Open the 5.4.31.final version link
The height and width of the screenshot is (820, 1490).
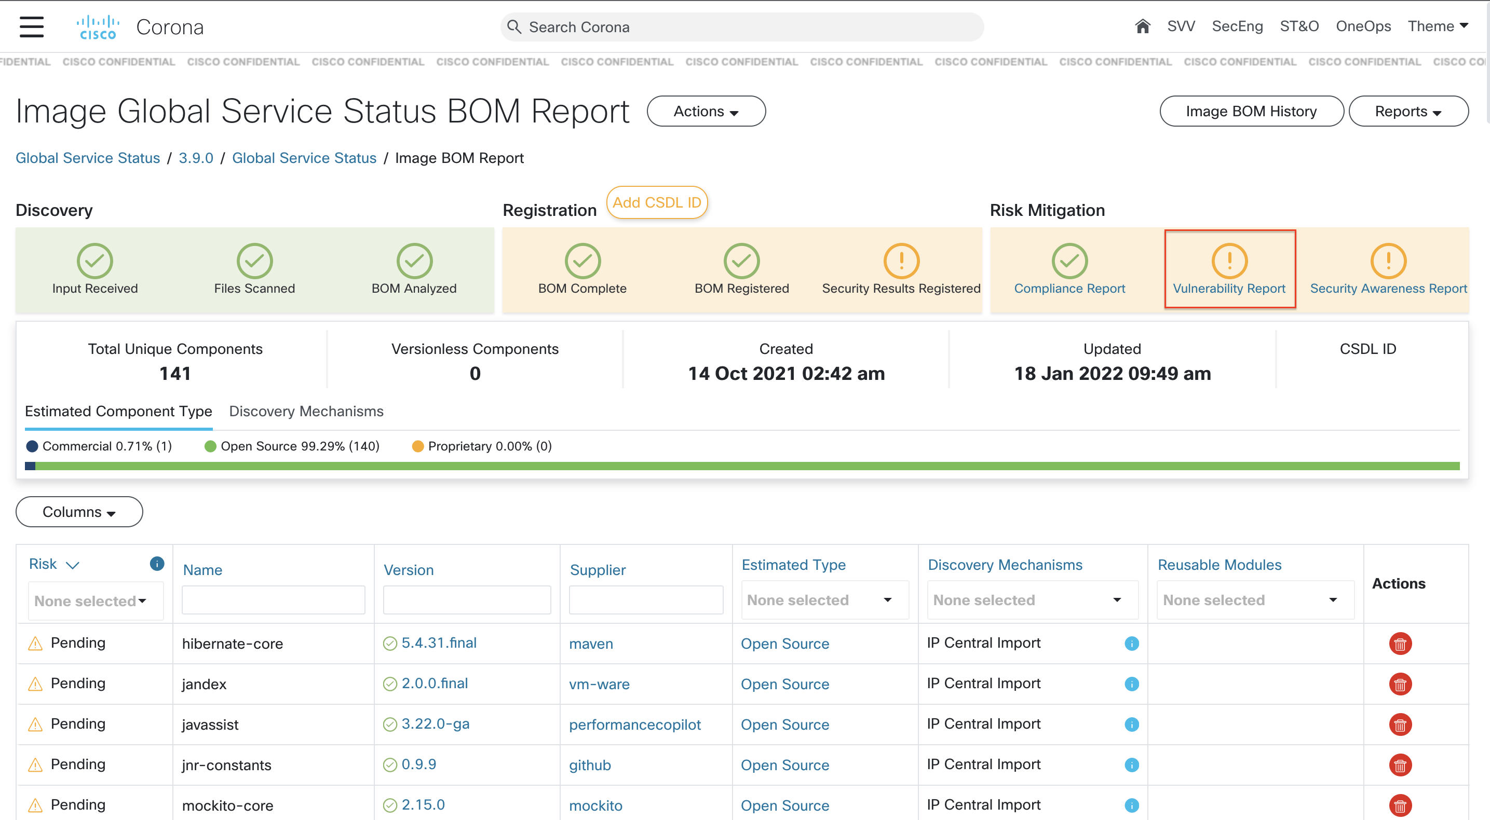coord(439,643)
